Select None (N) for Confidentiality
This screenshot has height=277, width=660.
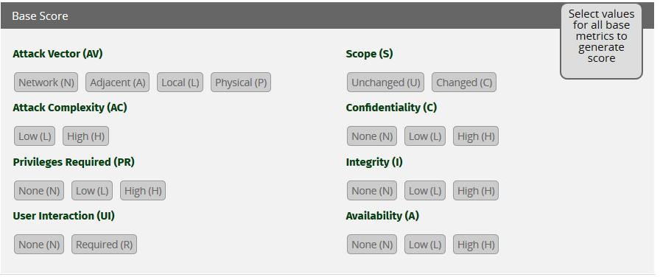click(372, 136)
